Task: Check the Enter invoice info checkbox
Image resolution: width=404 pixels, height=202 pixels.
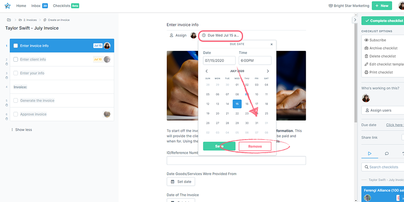Action: tap(16, 46)
